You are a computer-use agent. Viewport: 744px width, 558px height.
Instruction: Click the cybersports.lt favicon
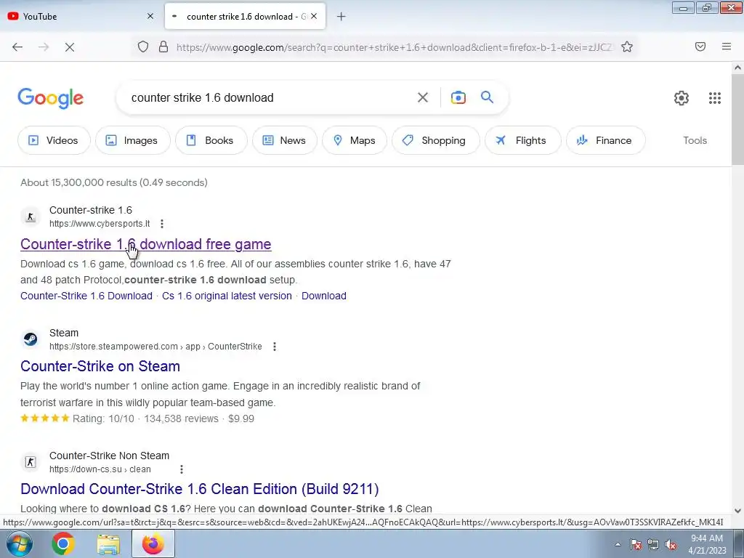click(31, 217)
